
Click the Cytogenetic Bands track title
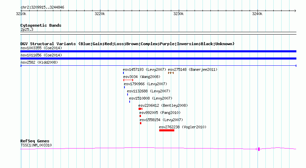pyautogui.click(x=41, y=25)
